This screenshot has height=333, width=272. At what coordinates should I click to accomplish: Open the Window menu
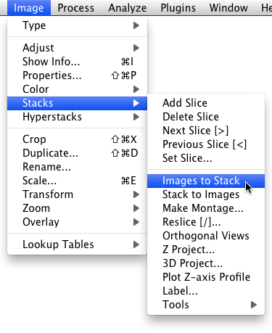click(x=228, y=8)
